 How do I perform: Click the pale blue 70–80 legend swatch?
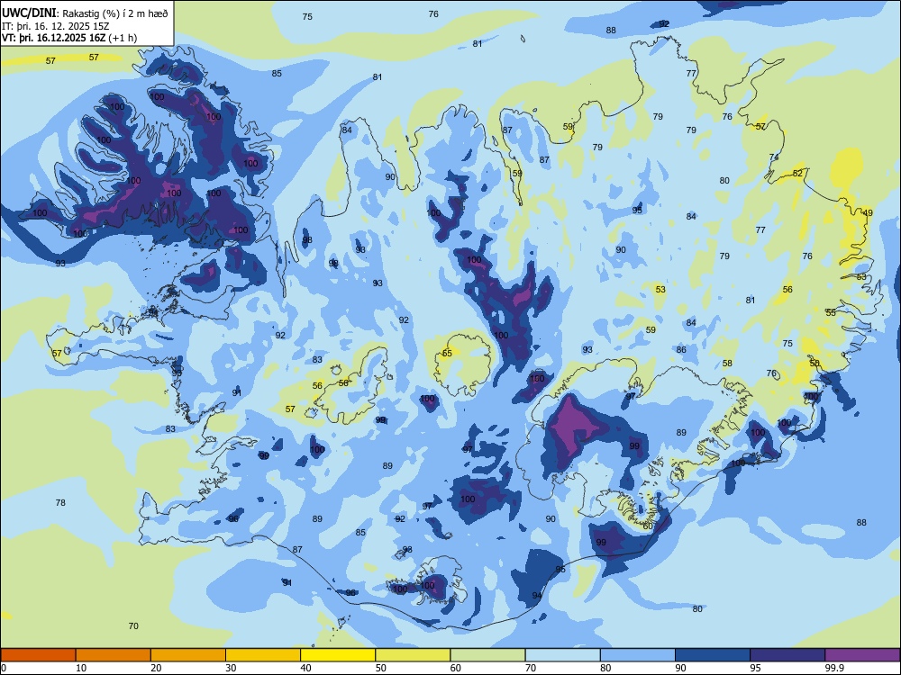562,655
